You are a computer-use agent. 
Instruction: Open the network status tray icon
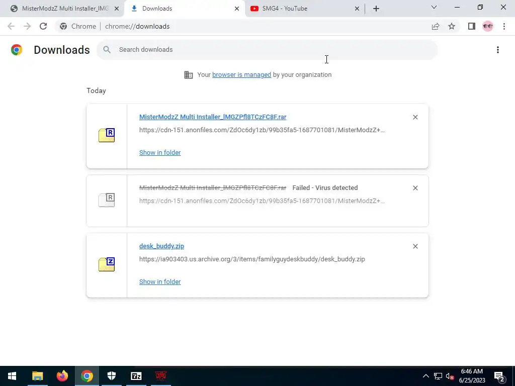(x=438, y=376)
